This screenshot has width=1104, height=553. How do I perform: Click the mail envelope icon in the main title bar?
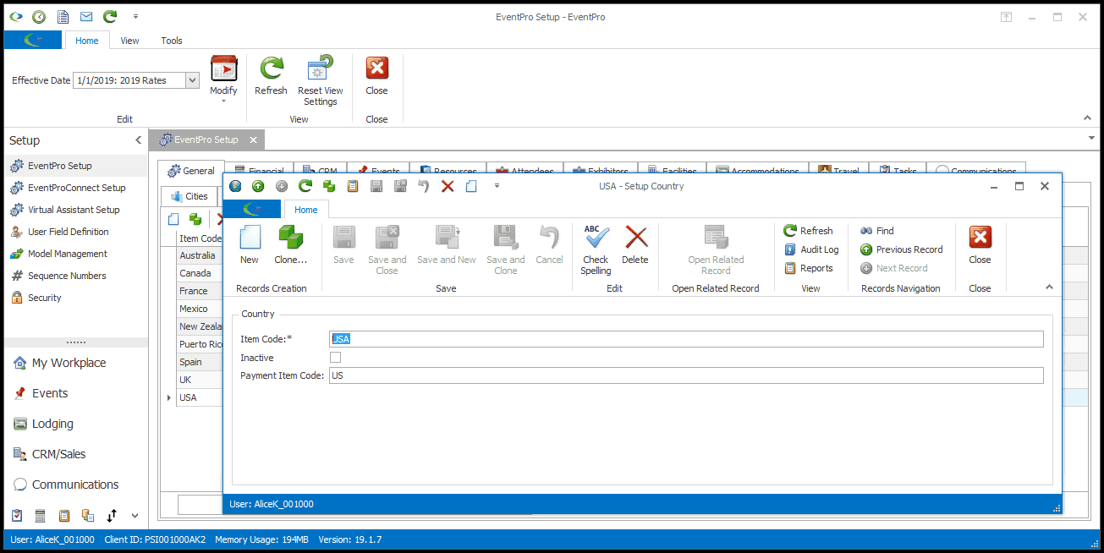86,17
